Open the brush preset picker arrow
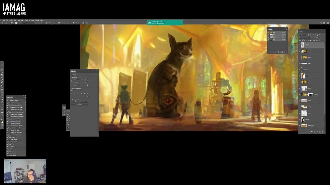Viewport: 330px width, 185px height. 14,23
